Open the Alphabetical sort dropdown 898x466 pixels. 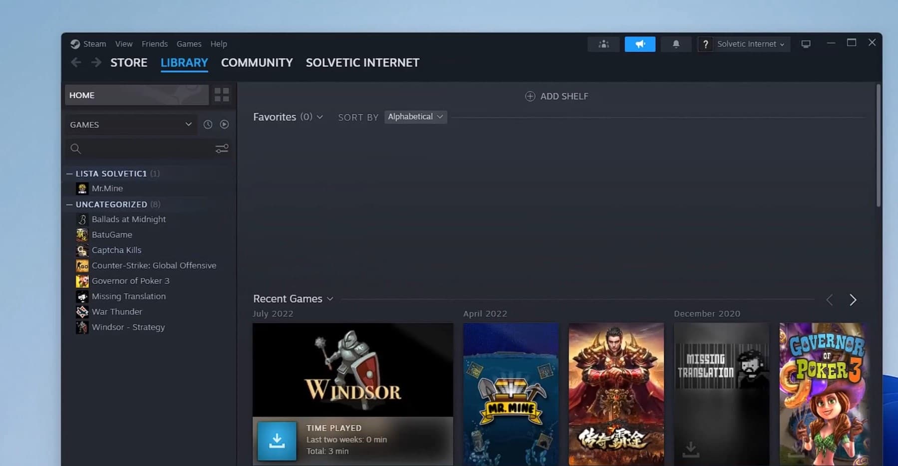click(x=415, y=117)
